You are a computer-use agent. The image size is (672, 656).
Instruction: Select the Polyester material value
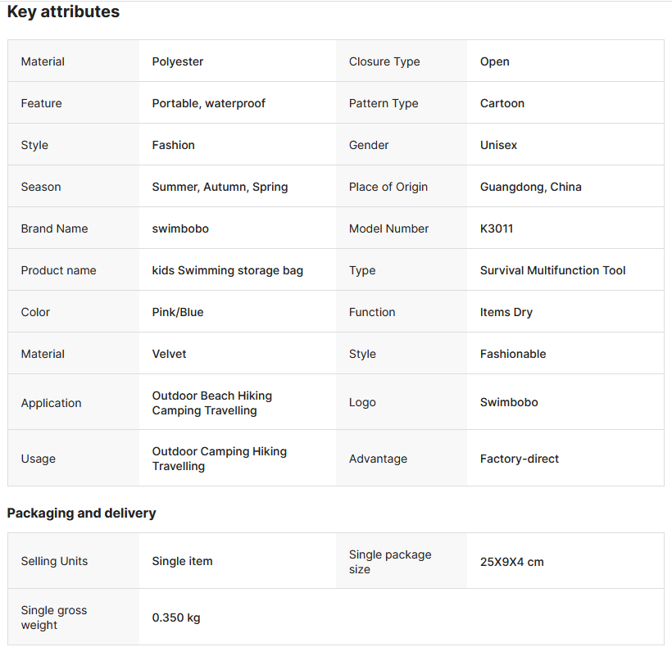[x=178, y=61]
